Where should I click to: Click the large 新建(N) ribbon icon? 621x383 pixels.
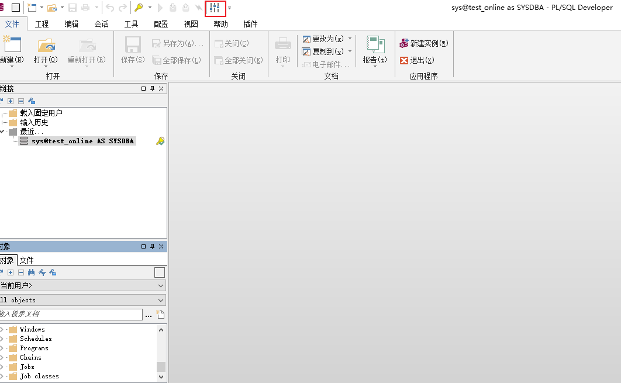[12, 44]
